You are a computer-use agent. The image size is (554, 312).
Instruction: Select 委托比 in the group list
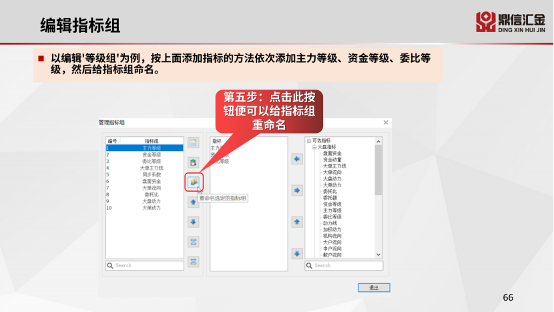click(144, 194)
